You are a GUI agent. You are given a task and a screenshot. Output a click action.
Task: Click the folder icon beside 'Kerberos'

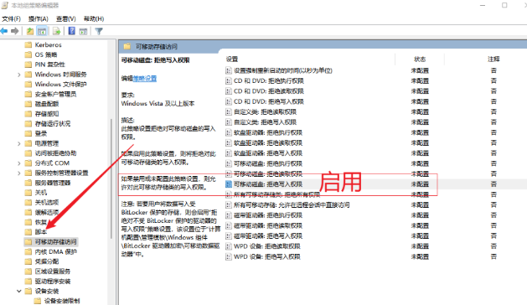(x=28, y=44)
